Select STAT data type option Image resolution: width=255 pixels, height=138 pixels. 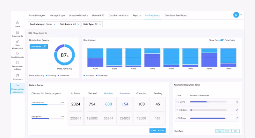click(227, 131)
